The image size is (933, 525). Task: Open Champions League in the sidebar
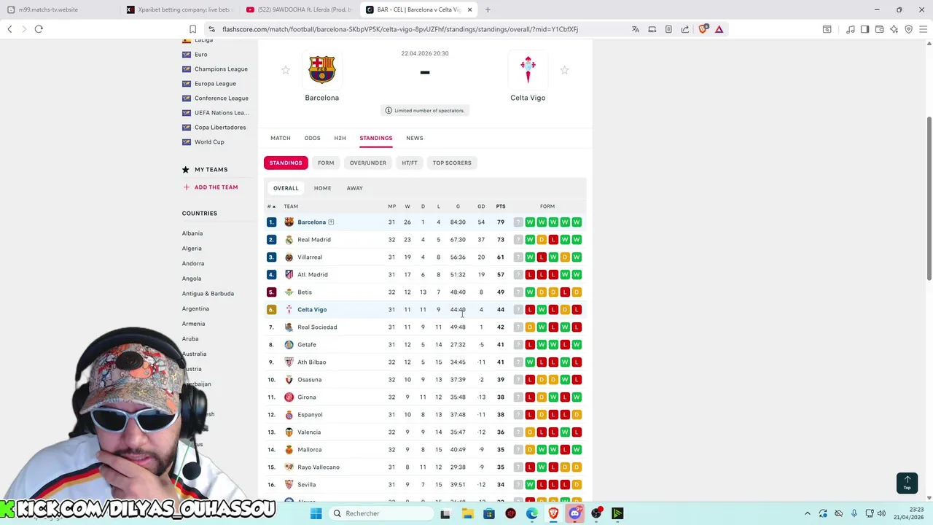pos(221,69)
